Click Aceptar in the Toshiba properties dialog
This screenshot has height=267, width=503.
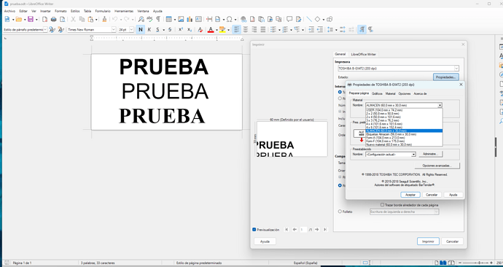pyautogui.click(x=410, y=195)
